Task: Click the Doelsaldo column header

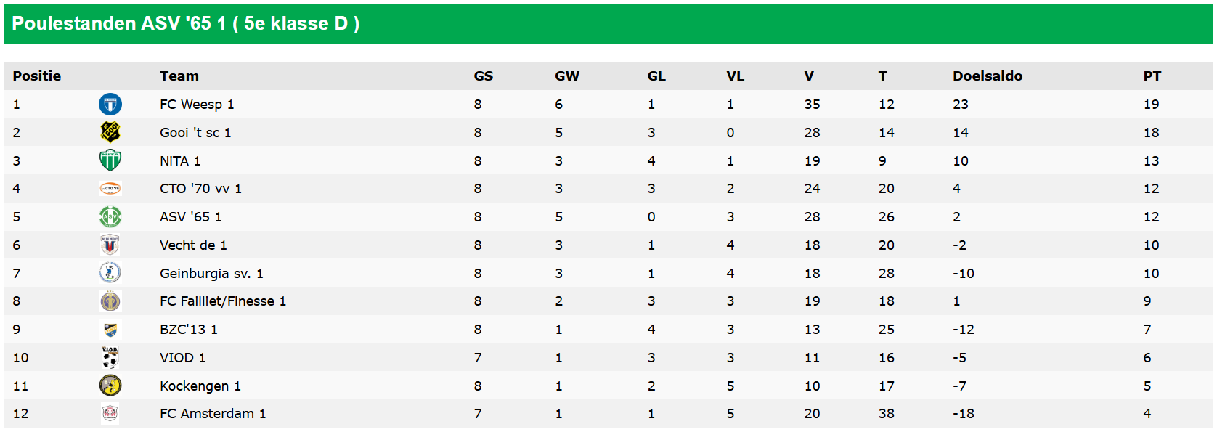Action: click(x=987, y=76)
